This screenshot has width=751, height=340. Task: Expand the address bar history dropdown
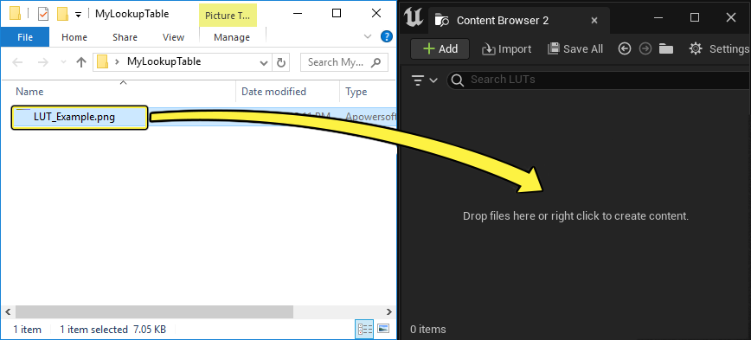(263, 62)
